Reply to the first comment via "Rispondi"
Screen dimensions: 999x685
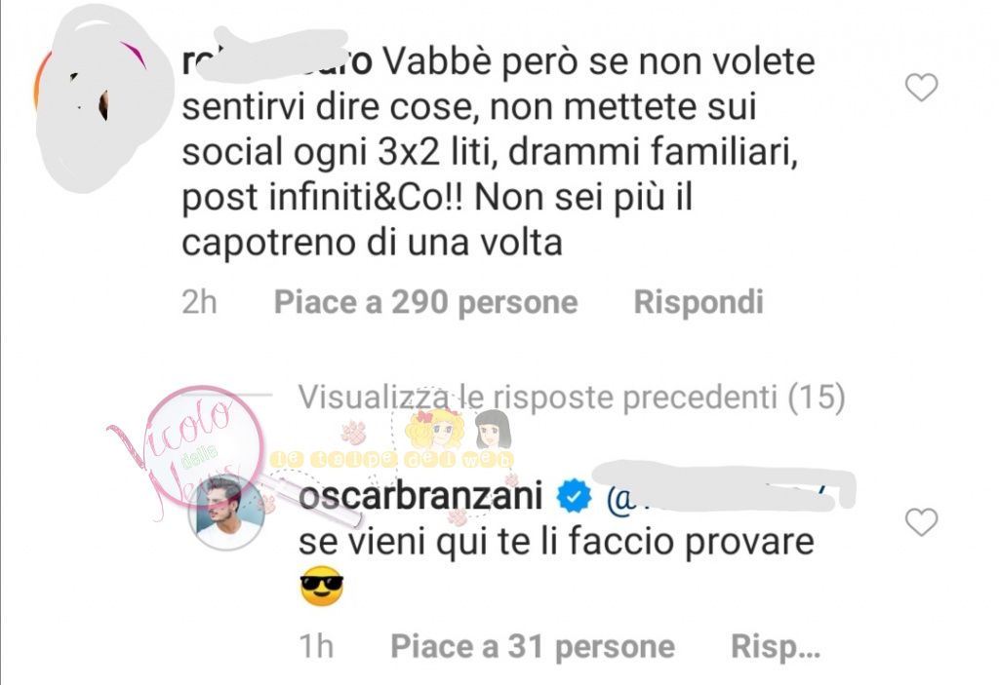699,302
